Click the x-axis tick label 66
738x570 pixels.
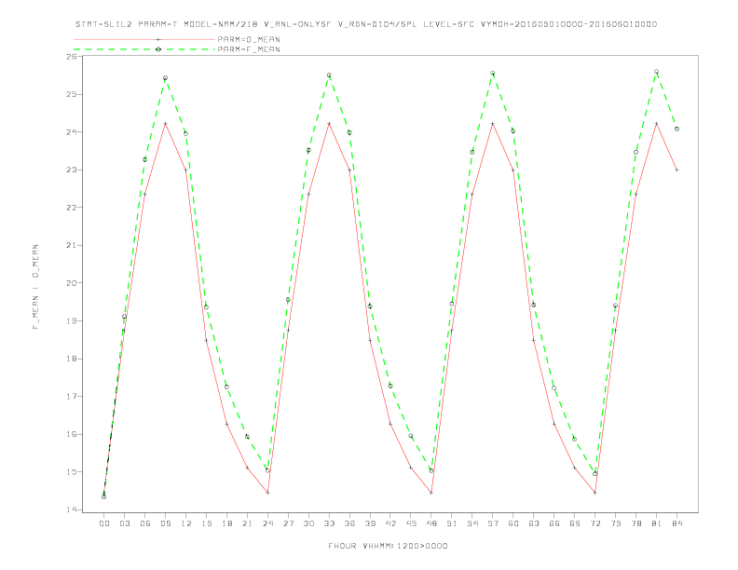pyautogui.click(x=554, y=523)
